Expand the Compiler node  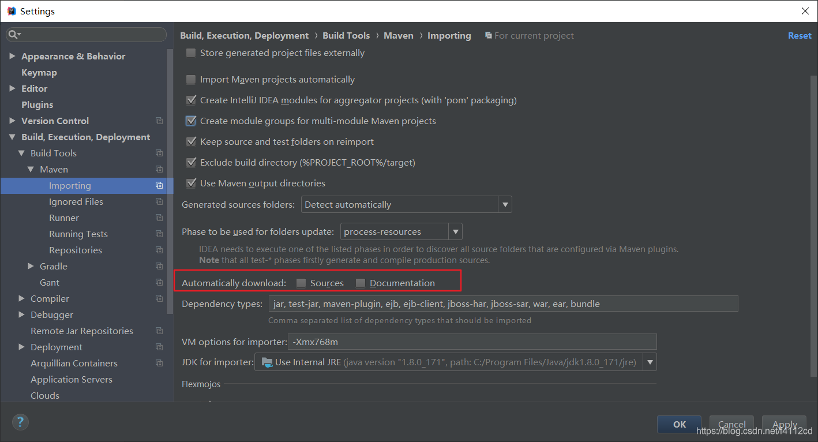(x=22, y=299)
